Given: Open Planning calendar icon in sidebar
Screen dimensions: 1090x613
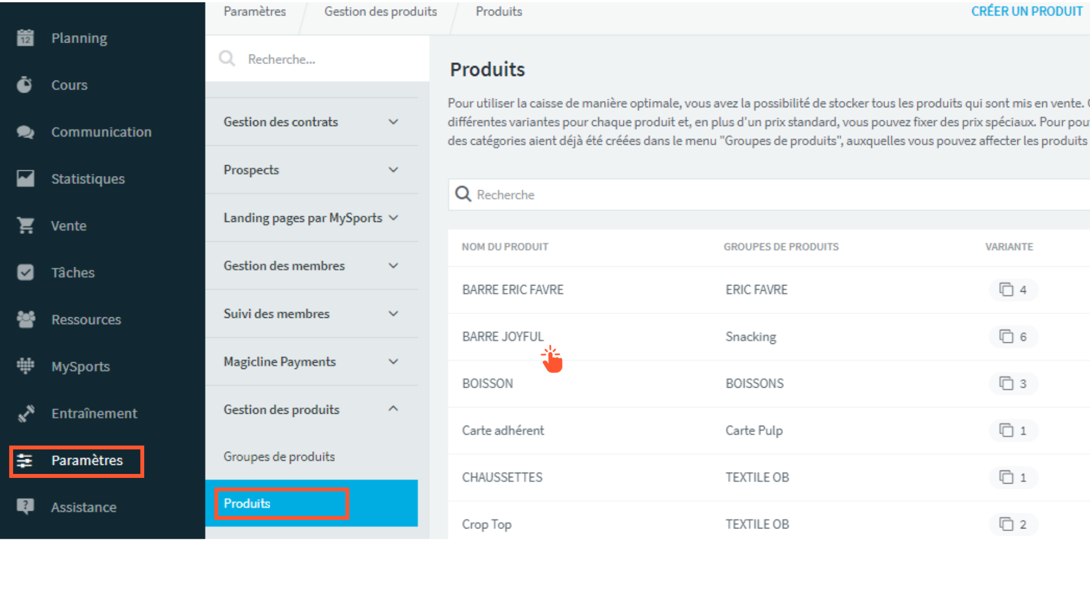Looking at the screenshot, I should (26, 38).
